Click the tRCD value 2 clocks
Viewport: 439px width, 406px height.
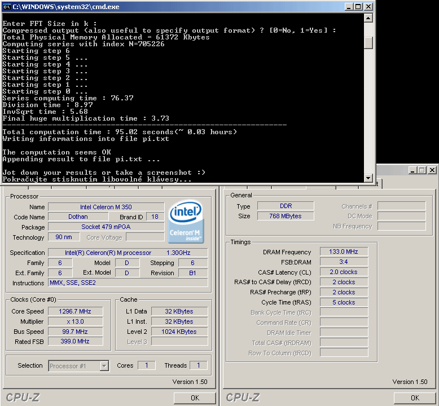tap(344, 282)
